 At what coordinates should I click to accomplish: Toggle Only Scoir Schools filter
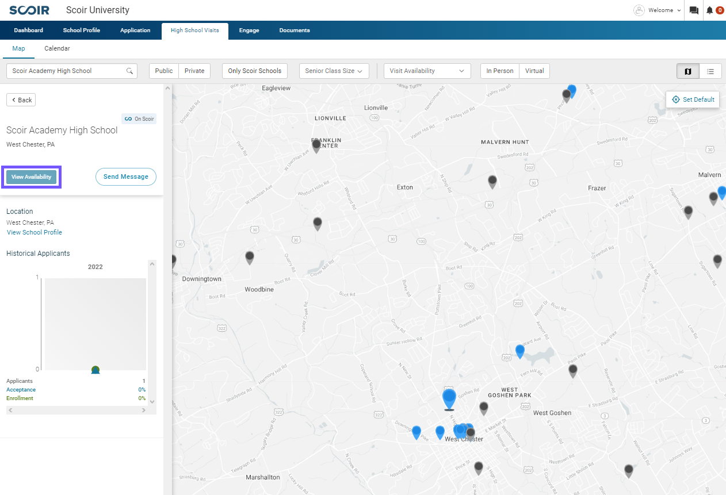(x=254, y=71)
